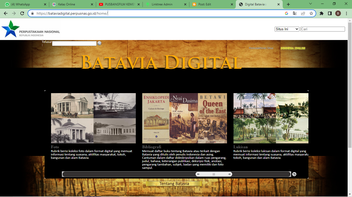Click the share page icon
Viewport: 352px width, 197px height.
tap(303, 13)
